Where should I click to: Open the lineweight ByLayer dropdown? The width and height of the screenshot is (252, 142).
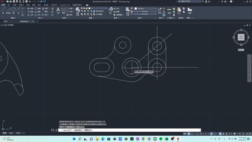(156, 11)
